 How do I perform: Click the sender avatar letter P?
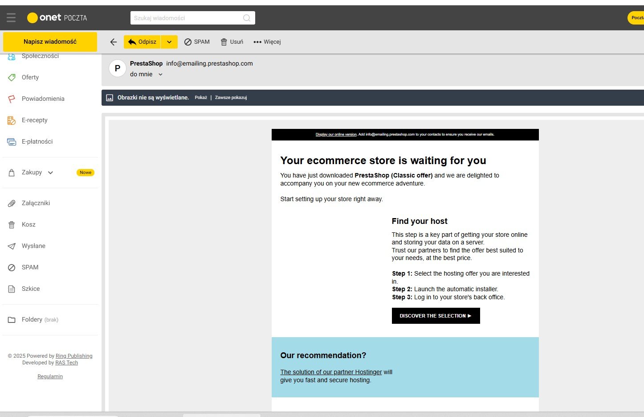tap(118, 68)
